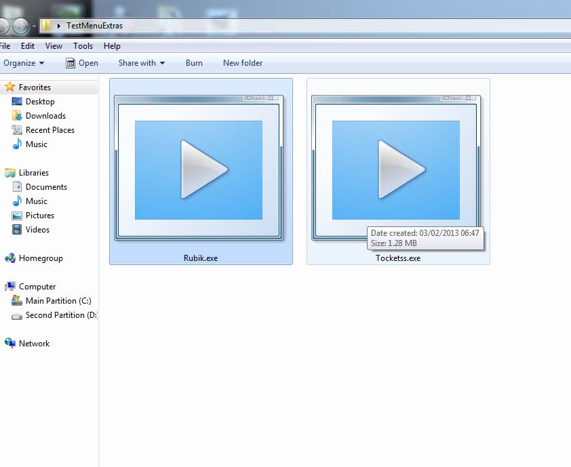Click the Burn button
Image resolution: width=571 pixels, height=467 pixels.
tap(194, 63)
